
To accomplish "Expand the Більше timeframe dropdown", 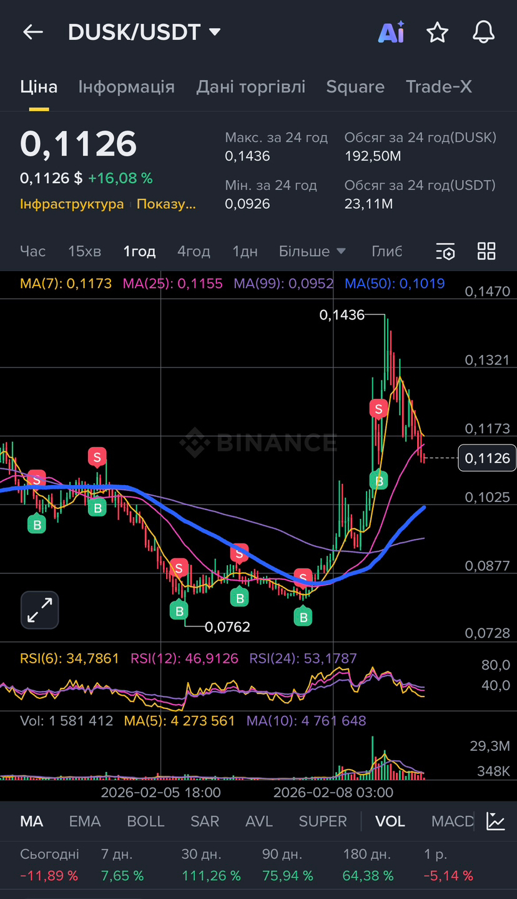I will (312, 251).
